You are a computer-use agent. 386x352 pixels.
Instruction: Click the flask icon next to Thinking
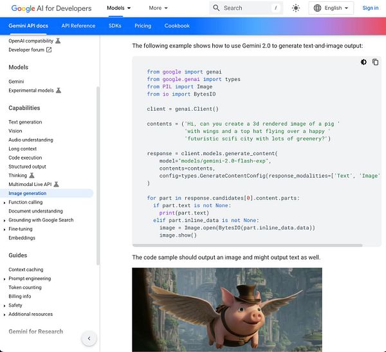click(32, 176)
